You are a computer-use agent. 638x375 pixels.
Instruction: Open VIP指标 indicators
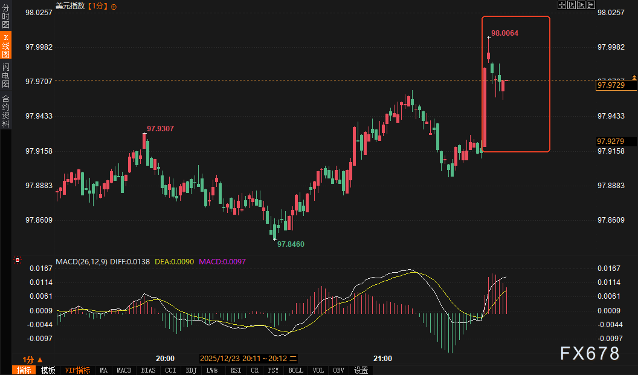point(77,370)
